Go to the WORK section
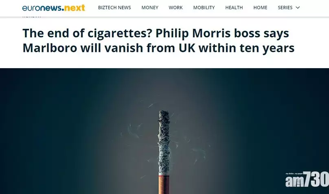Image resolution: width=329 pixels, height=194 pixels. [x=175, y=8]
